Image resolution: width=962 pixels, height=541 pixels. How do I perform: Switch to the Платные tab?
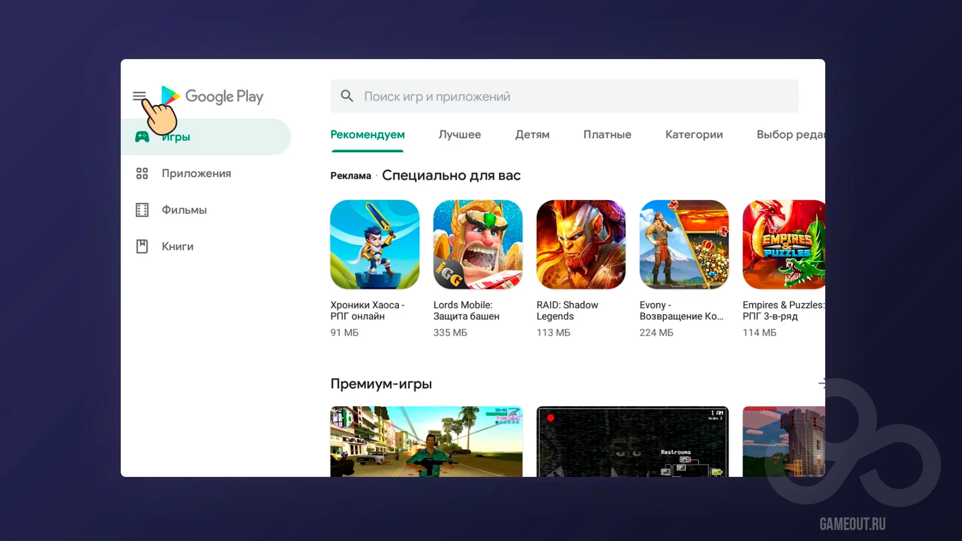pos(607,134)
